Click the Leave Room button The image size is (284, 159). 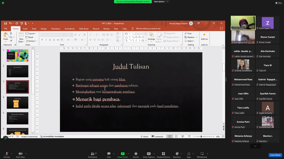(x=275, y=155)
